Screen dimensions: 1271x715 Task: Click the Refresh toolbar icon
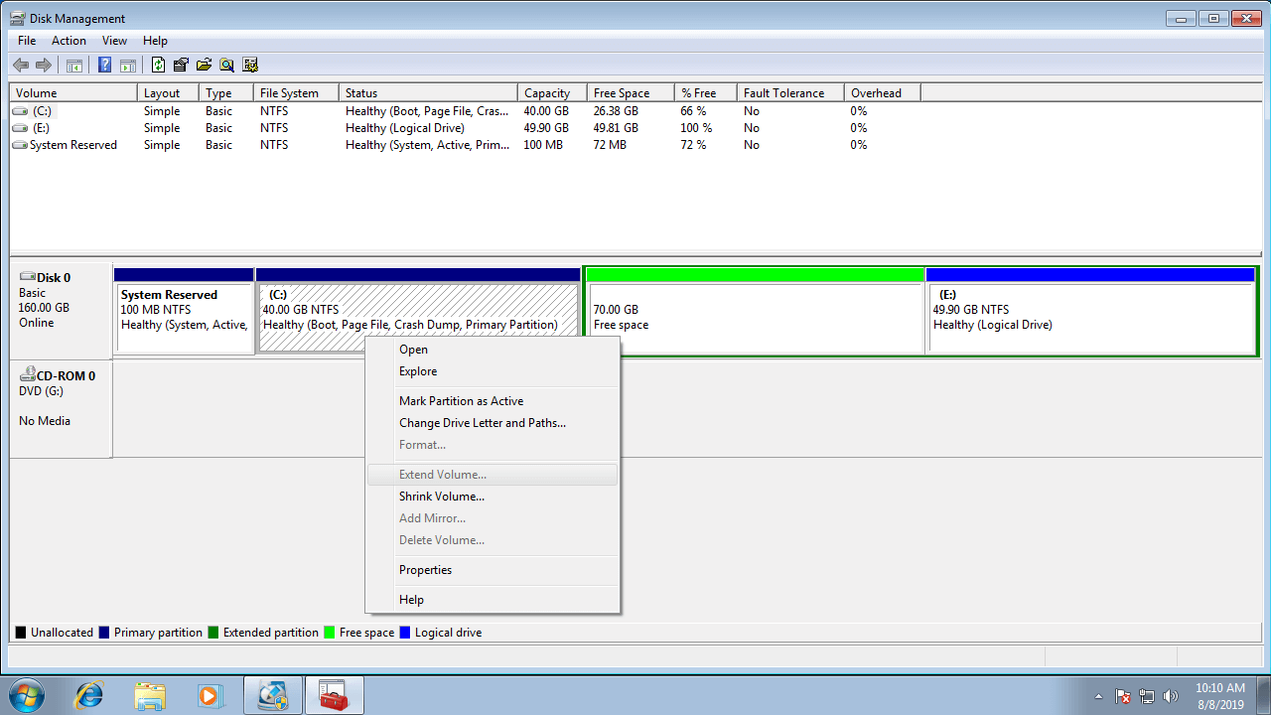click(158, 66)
